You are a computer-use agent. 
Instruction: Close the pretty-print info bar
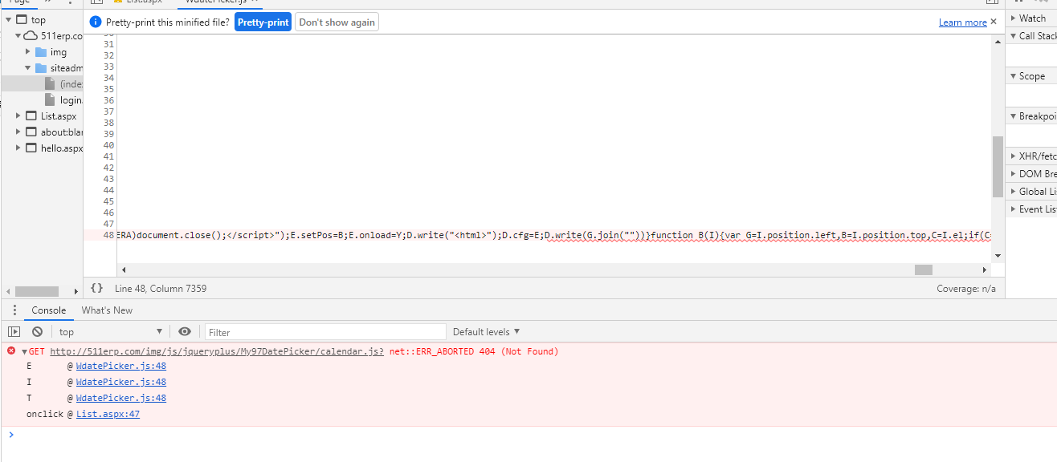[994, 22]
